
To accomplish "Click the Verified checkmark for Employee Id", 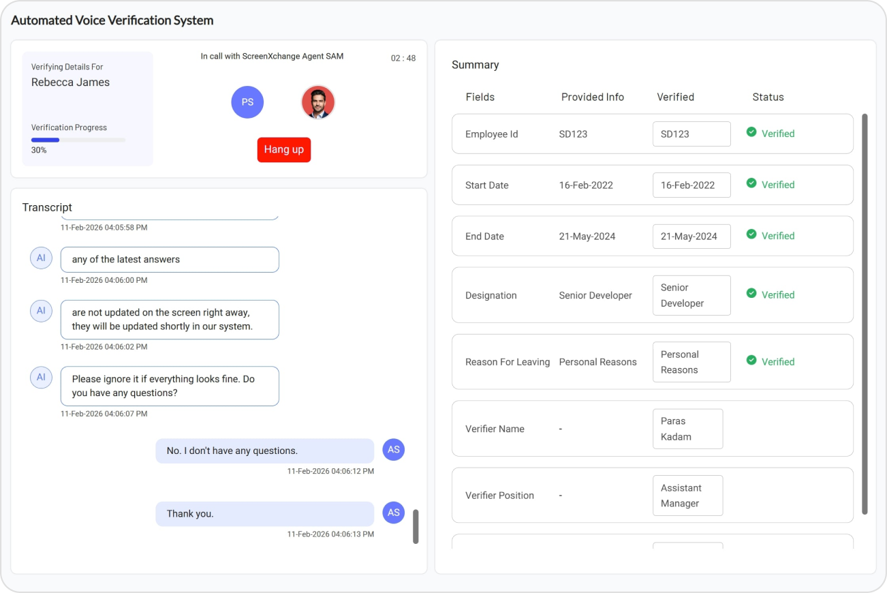I will (751, 134).
